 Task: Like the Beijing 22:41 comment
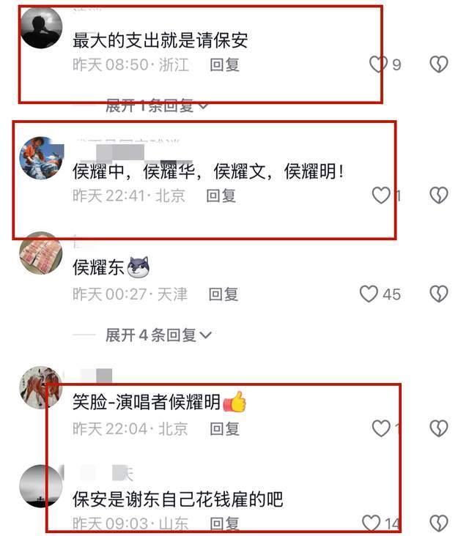tap(381, 196)
